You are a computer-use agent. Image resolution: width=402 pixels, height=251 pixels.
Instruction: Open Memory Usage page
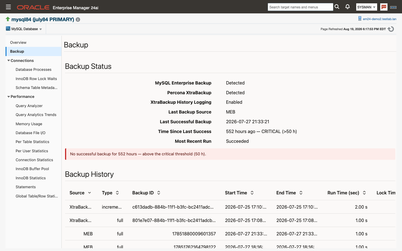(29, 124)
